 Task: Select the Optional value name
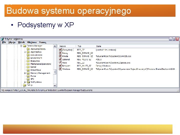pos(66,59)
